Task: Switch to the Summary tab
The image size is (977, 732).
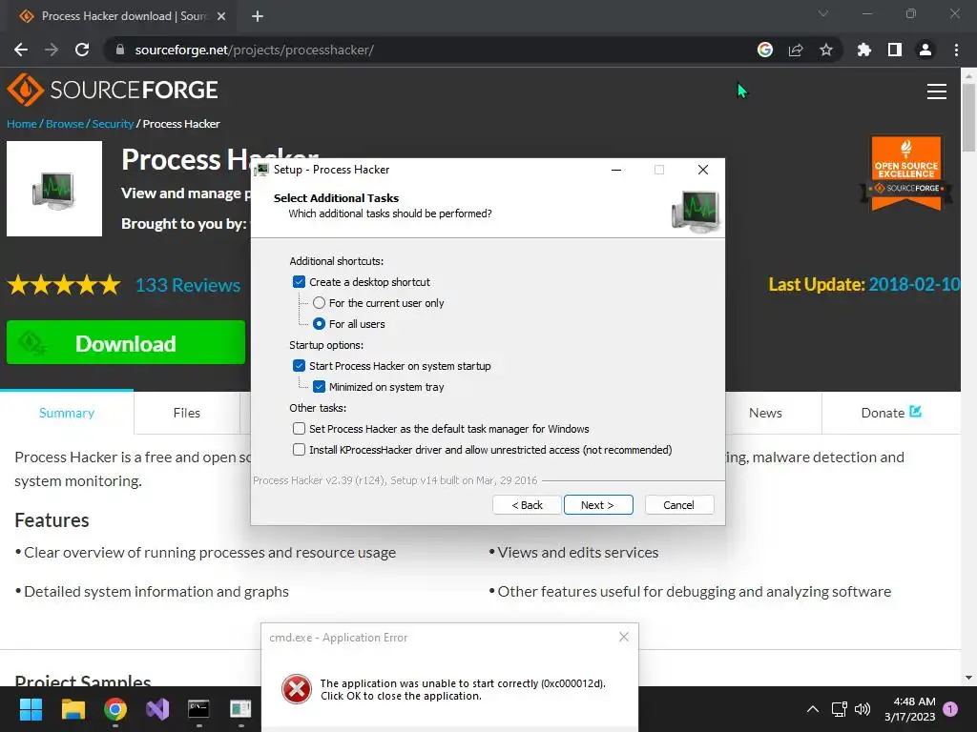Action: click(67, 413)
